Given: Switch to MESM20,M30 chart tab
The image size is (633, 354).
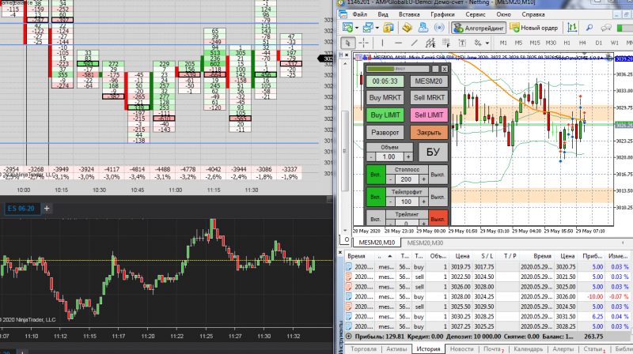Looking at the screenshot, I should tap(425, 243).
